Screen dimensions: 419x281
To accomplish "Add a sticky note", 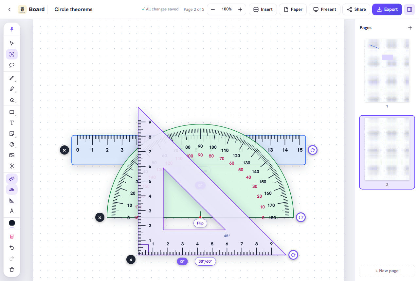I will click(12, 134).
